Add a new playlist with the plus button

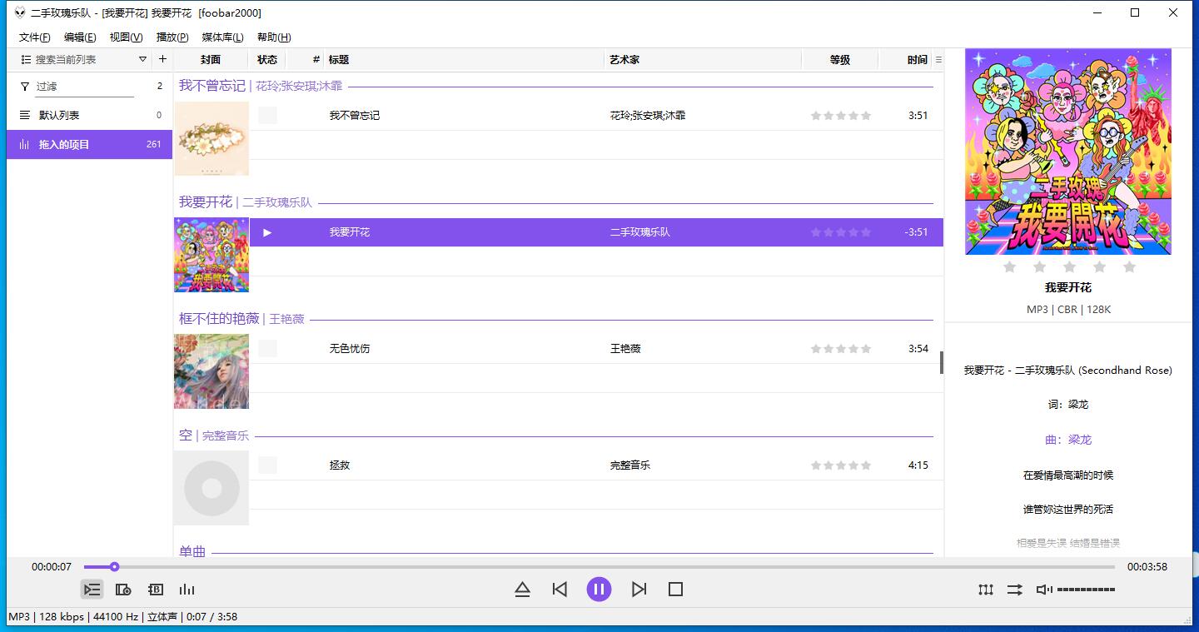pos(162,59)
